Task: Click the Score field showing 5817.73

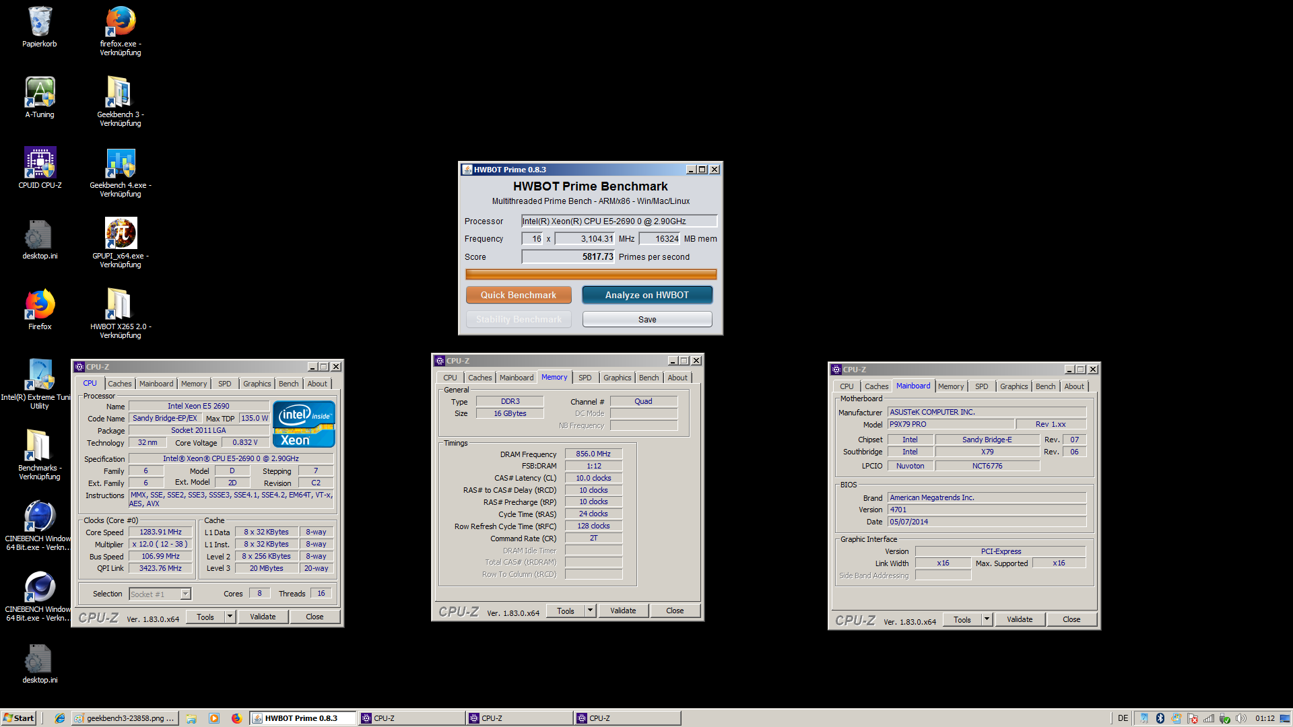Action: click(568, 256)
